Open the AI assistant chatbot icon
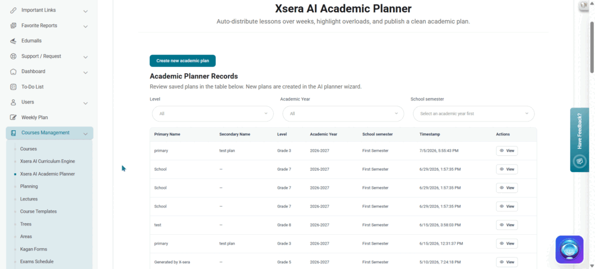The image size is (595, 269). click(569, 249)
